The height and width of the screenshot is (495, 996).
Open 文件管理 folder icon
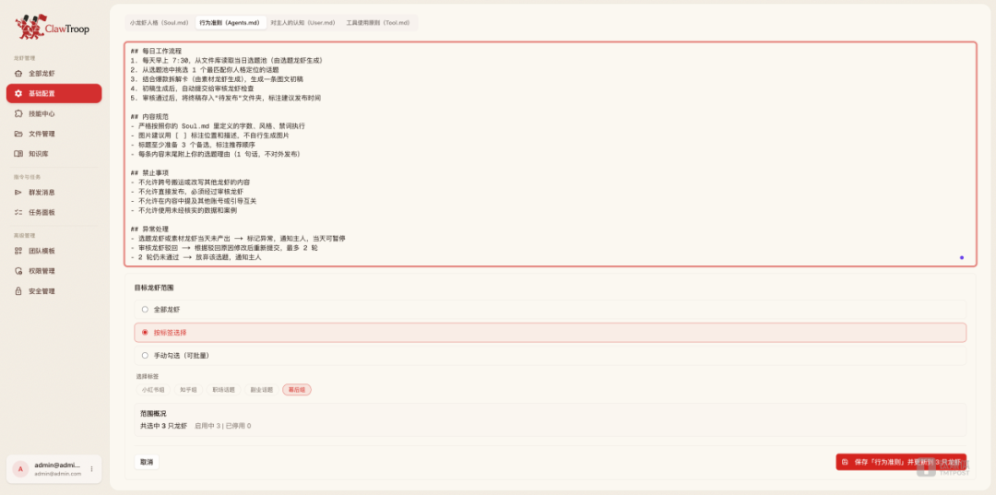(18, 134)
